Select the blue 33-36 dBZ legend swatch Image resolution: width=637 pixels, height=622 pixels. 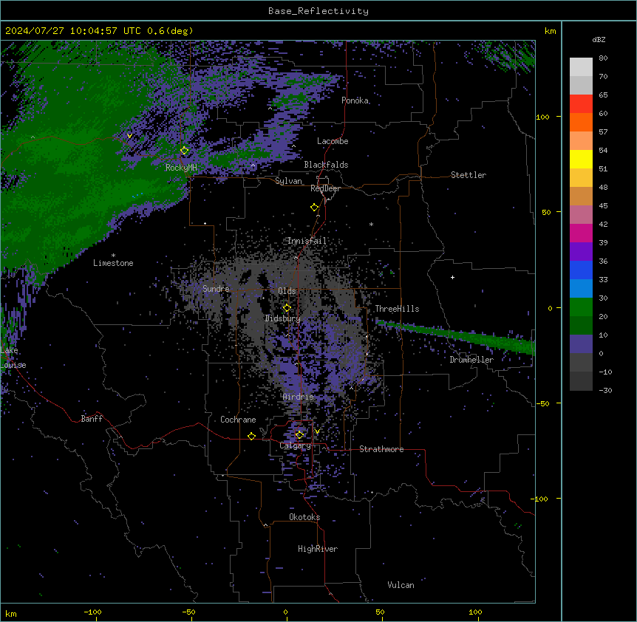click(x=581, y=270)
